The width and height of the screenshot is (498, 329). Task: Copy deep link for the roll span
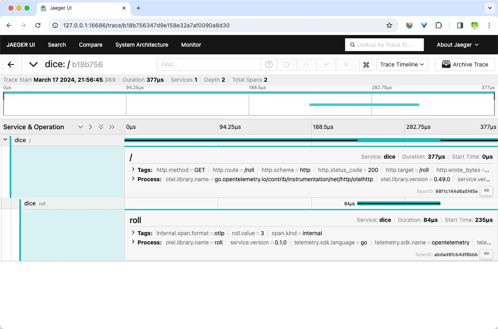point(486,254)
